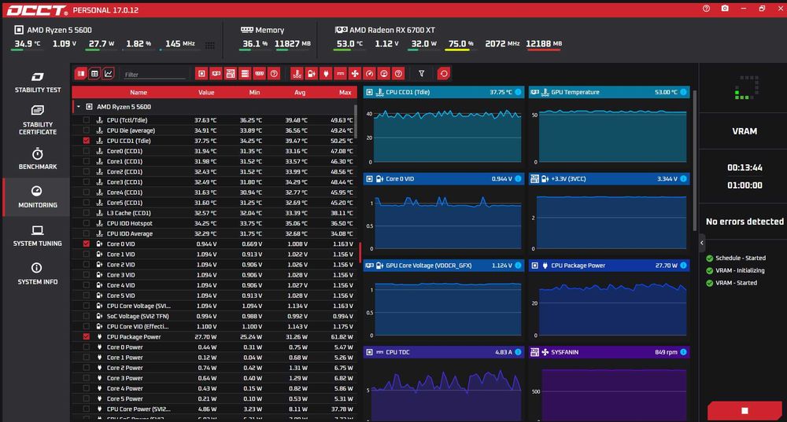Open the Stability Test section
Viewport: 787px width, 422px height.
(x=38, y=83)
